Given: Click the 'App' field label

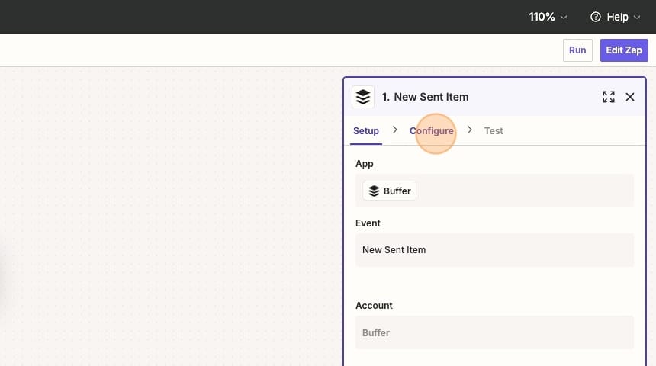Looking at the screenshot, I should [365, 164].
